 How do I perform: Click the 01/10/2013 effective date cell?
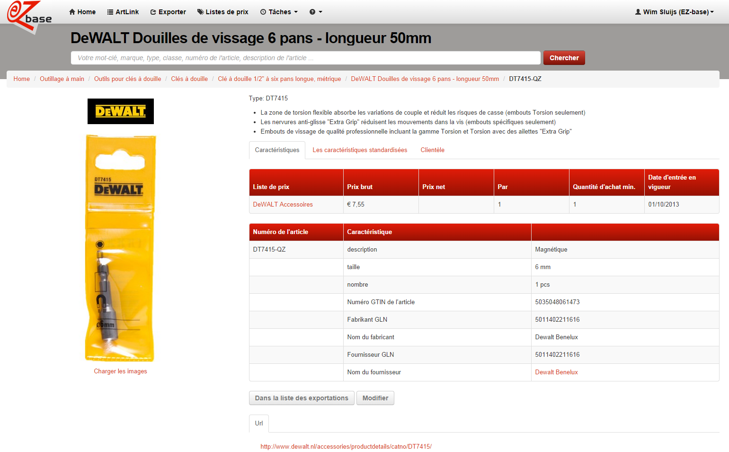click(682, 205)
